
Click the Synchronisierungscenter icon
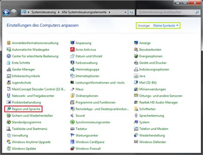pos(72,122)
